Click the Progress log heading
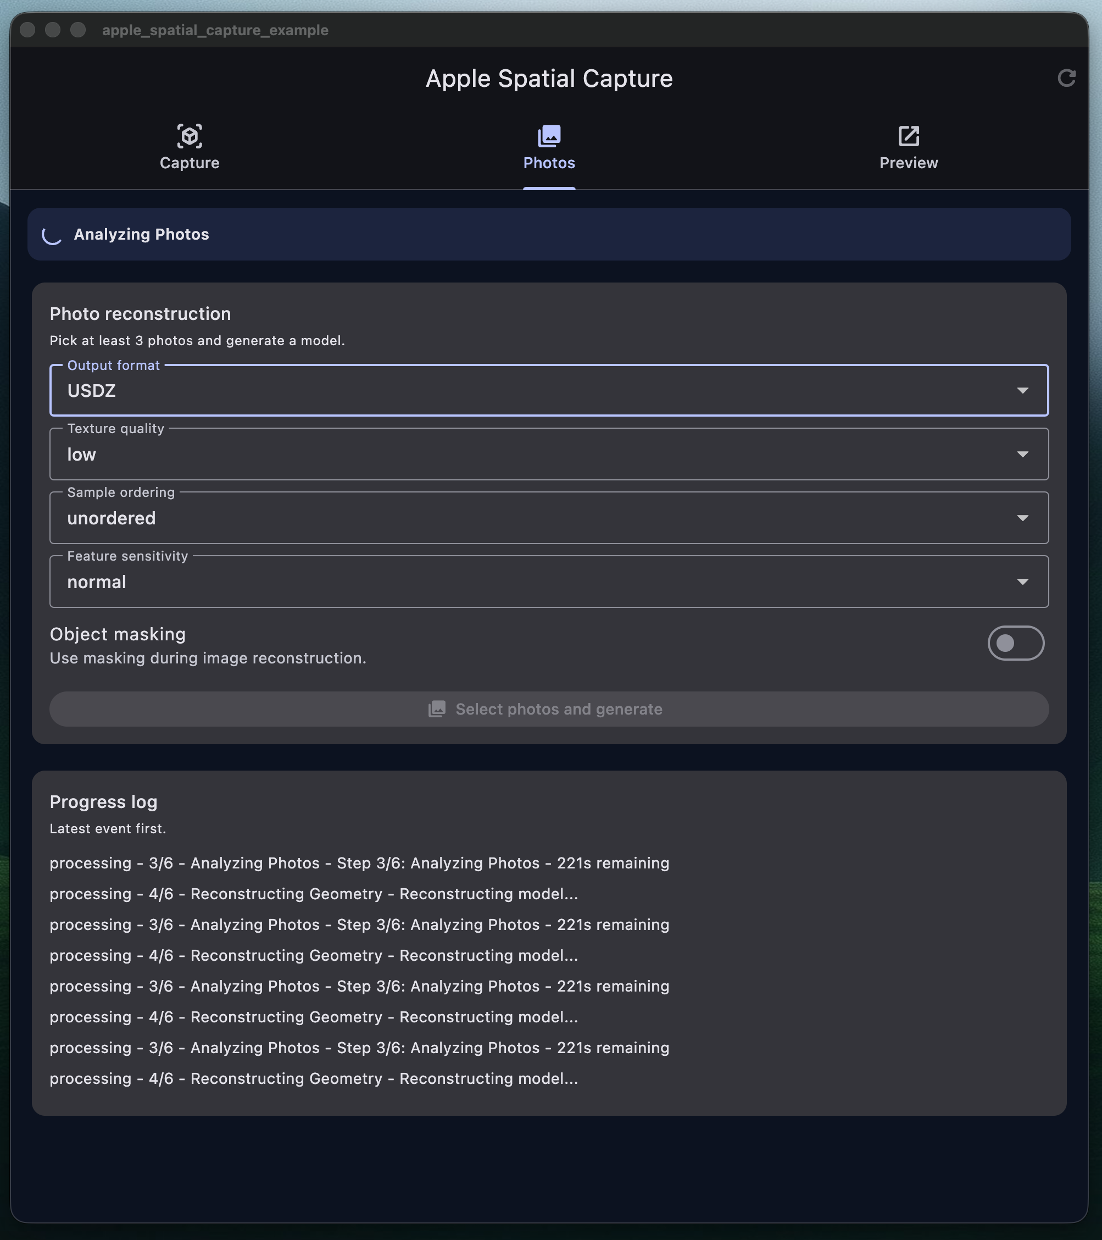Screen dimensions: 1102x1240 (x=104, y=802)
